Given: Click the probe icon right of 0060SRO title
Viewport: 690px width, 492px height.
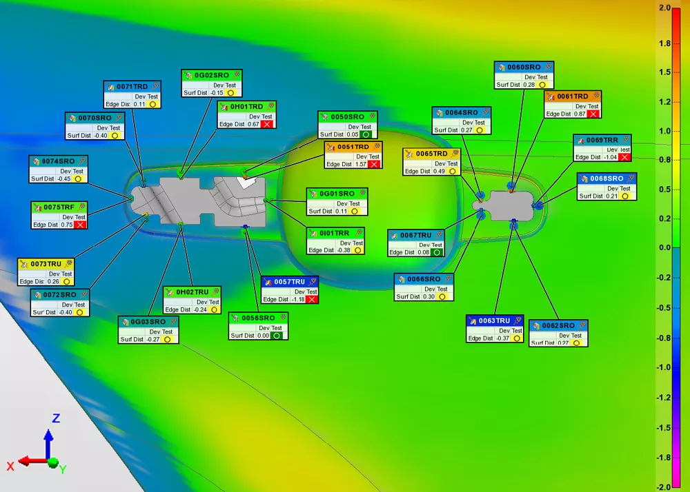Looking at the screenshot, I should (x=547, y=68).
